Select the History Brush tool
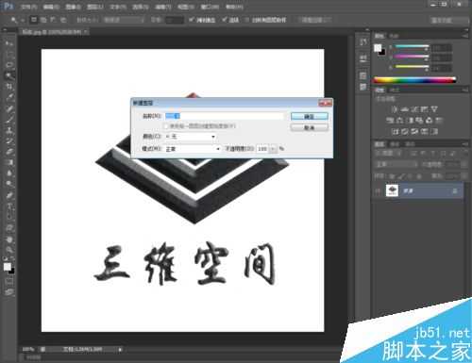 [9, 140]
